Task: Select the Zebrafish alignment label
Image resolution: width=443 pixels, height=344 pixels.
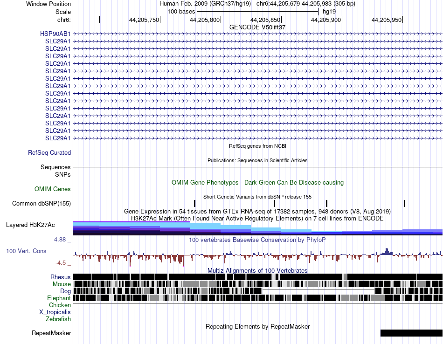Action: tap(58, 319)
